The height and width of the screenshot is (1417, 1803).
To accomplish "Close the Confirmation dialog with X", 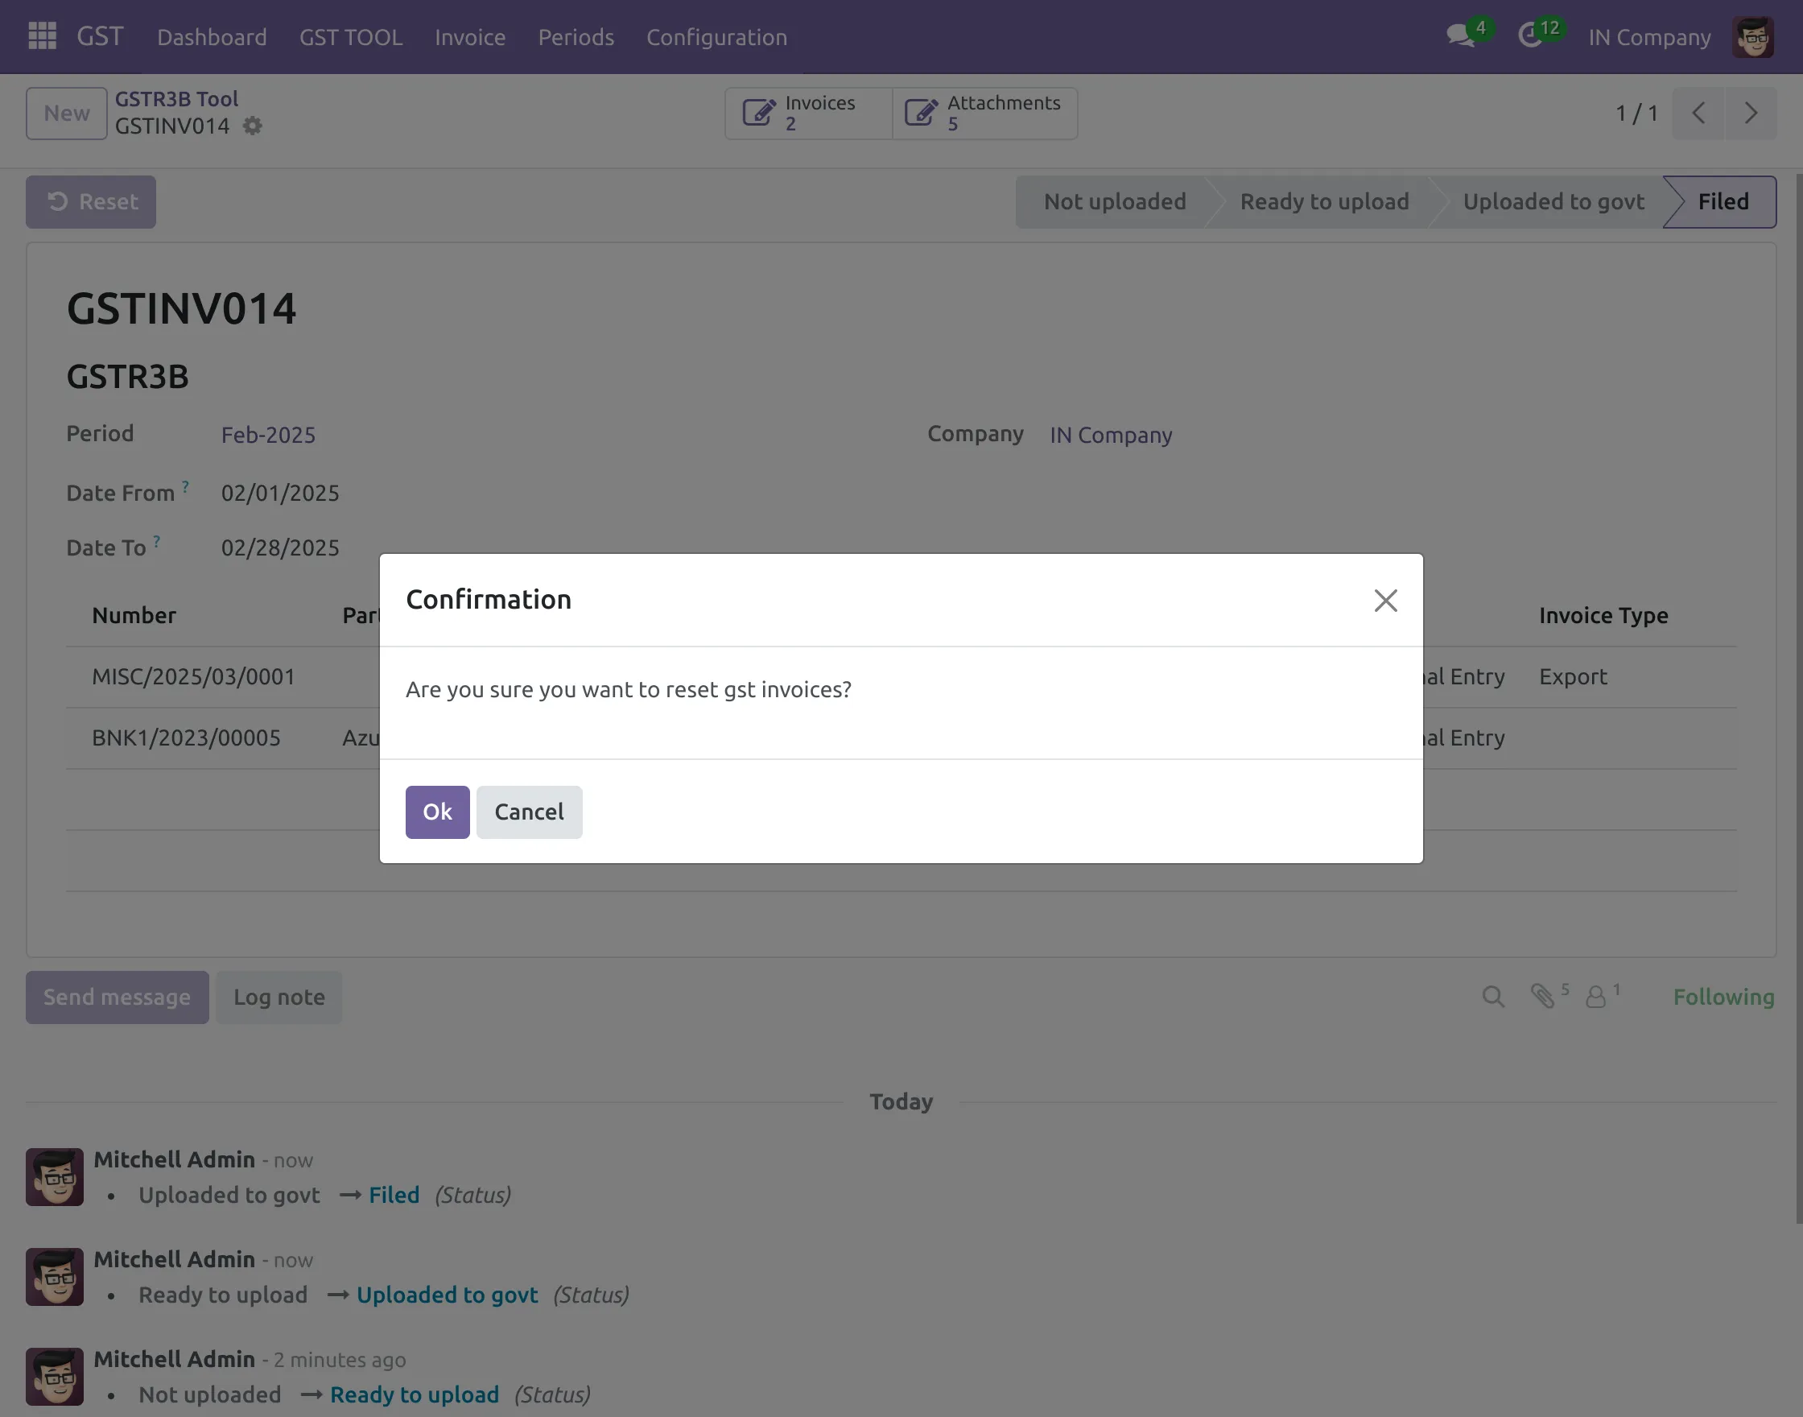I will click(1385, 601).
